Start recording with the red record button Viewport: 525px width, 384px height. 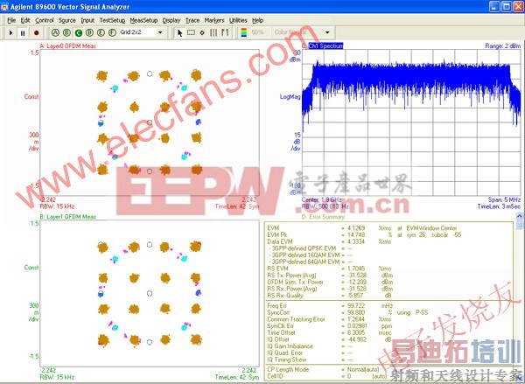tap(36, 33)
